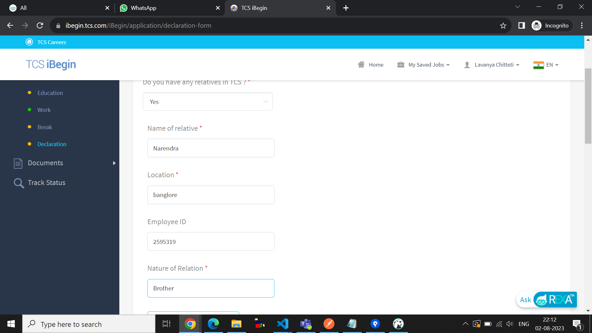Open Task View in taskbar
This screenshot has width=592, height=333.
166,324
